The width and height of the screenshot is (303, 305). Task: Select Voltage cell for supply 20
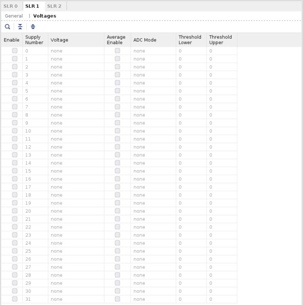coord(75,211)
